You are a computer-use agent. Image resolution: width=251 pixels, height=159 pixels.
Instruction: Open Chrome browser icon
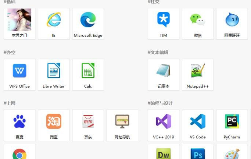click(19, 154)
